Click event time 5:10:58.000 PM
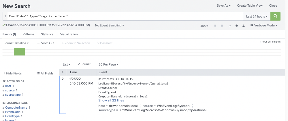This screenshot has width=288, height=121. pyautogui.click(x=81, y=83)
